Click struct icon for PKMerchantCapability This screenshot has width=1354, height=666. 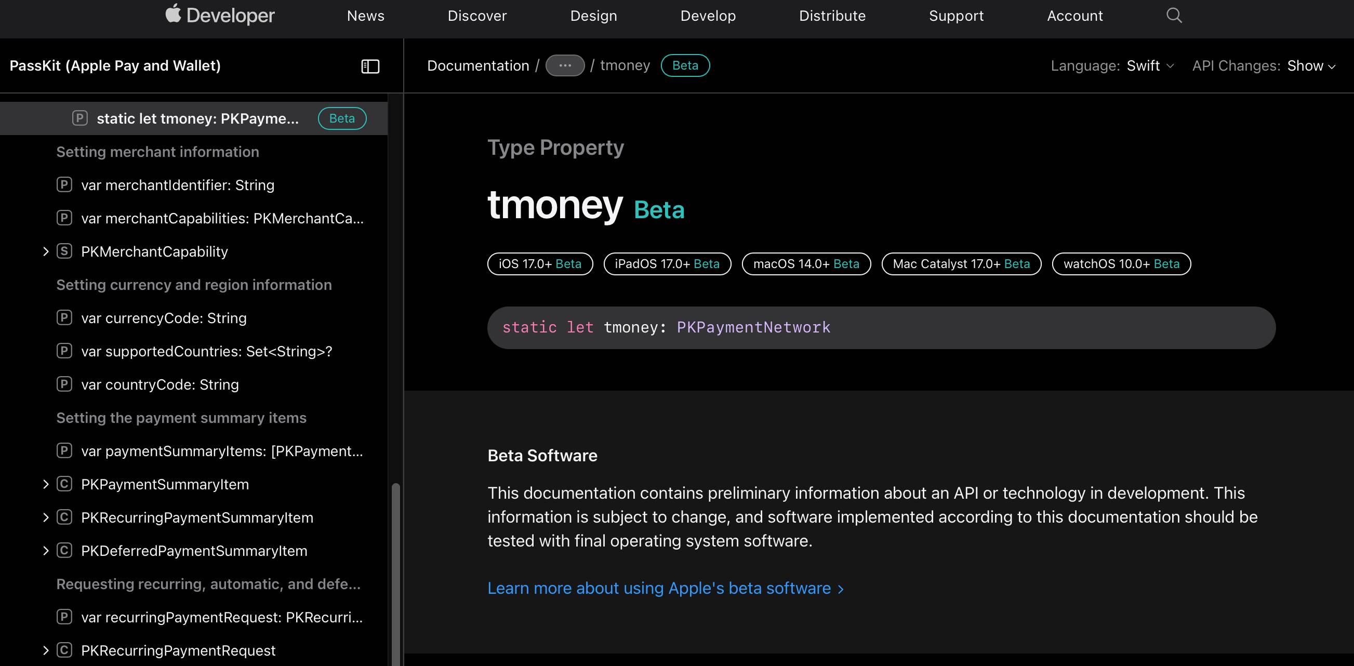pyautogui.click(x=64, y=251)
